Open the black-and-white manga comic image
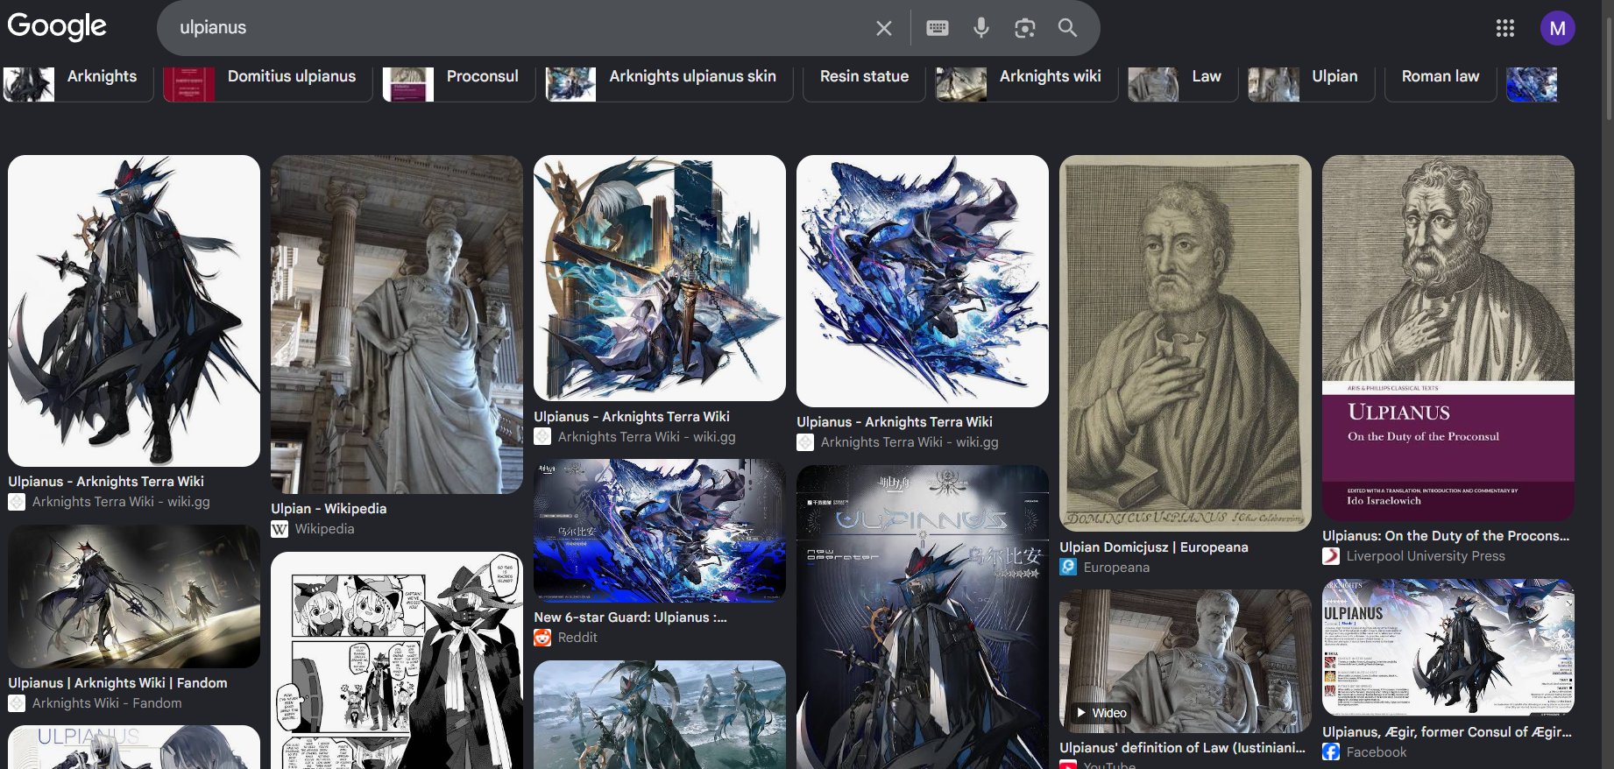Viewport: 1614px width, 769px height. (397, 660)
